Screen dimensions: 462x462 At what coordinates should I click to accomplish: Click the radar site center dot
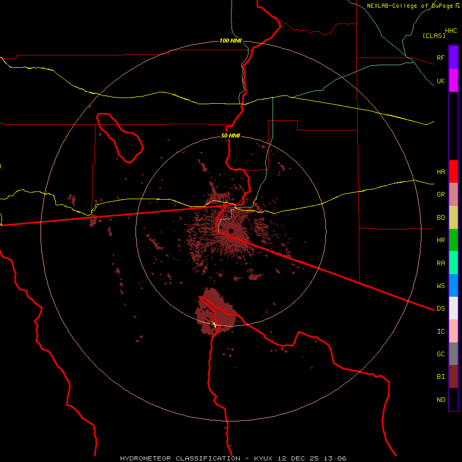pos(231,230)
